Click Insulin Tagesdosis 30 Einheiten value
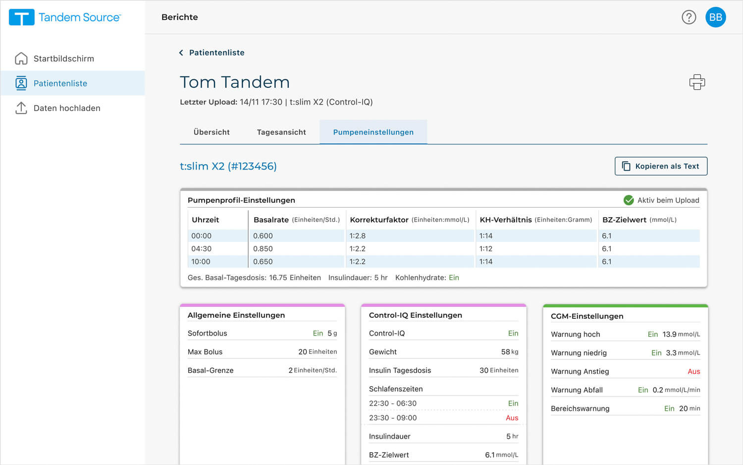This screenshot has width=743, height=465. point(499,370)
